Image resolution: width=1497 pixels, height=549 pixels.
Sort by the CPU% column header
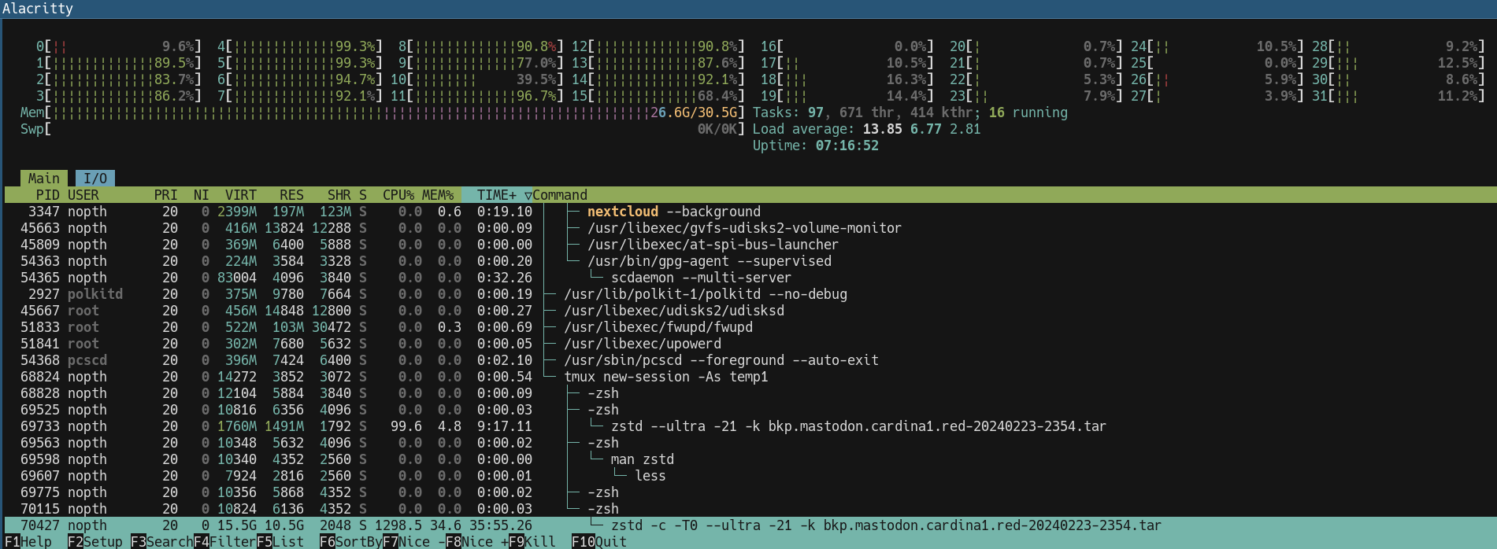click(398, 195)
